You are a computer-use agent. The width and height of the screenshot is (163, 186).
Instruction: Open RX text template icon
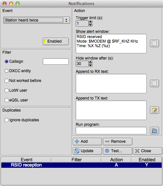pyautogui.click(x=154, y=83)
